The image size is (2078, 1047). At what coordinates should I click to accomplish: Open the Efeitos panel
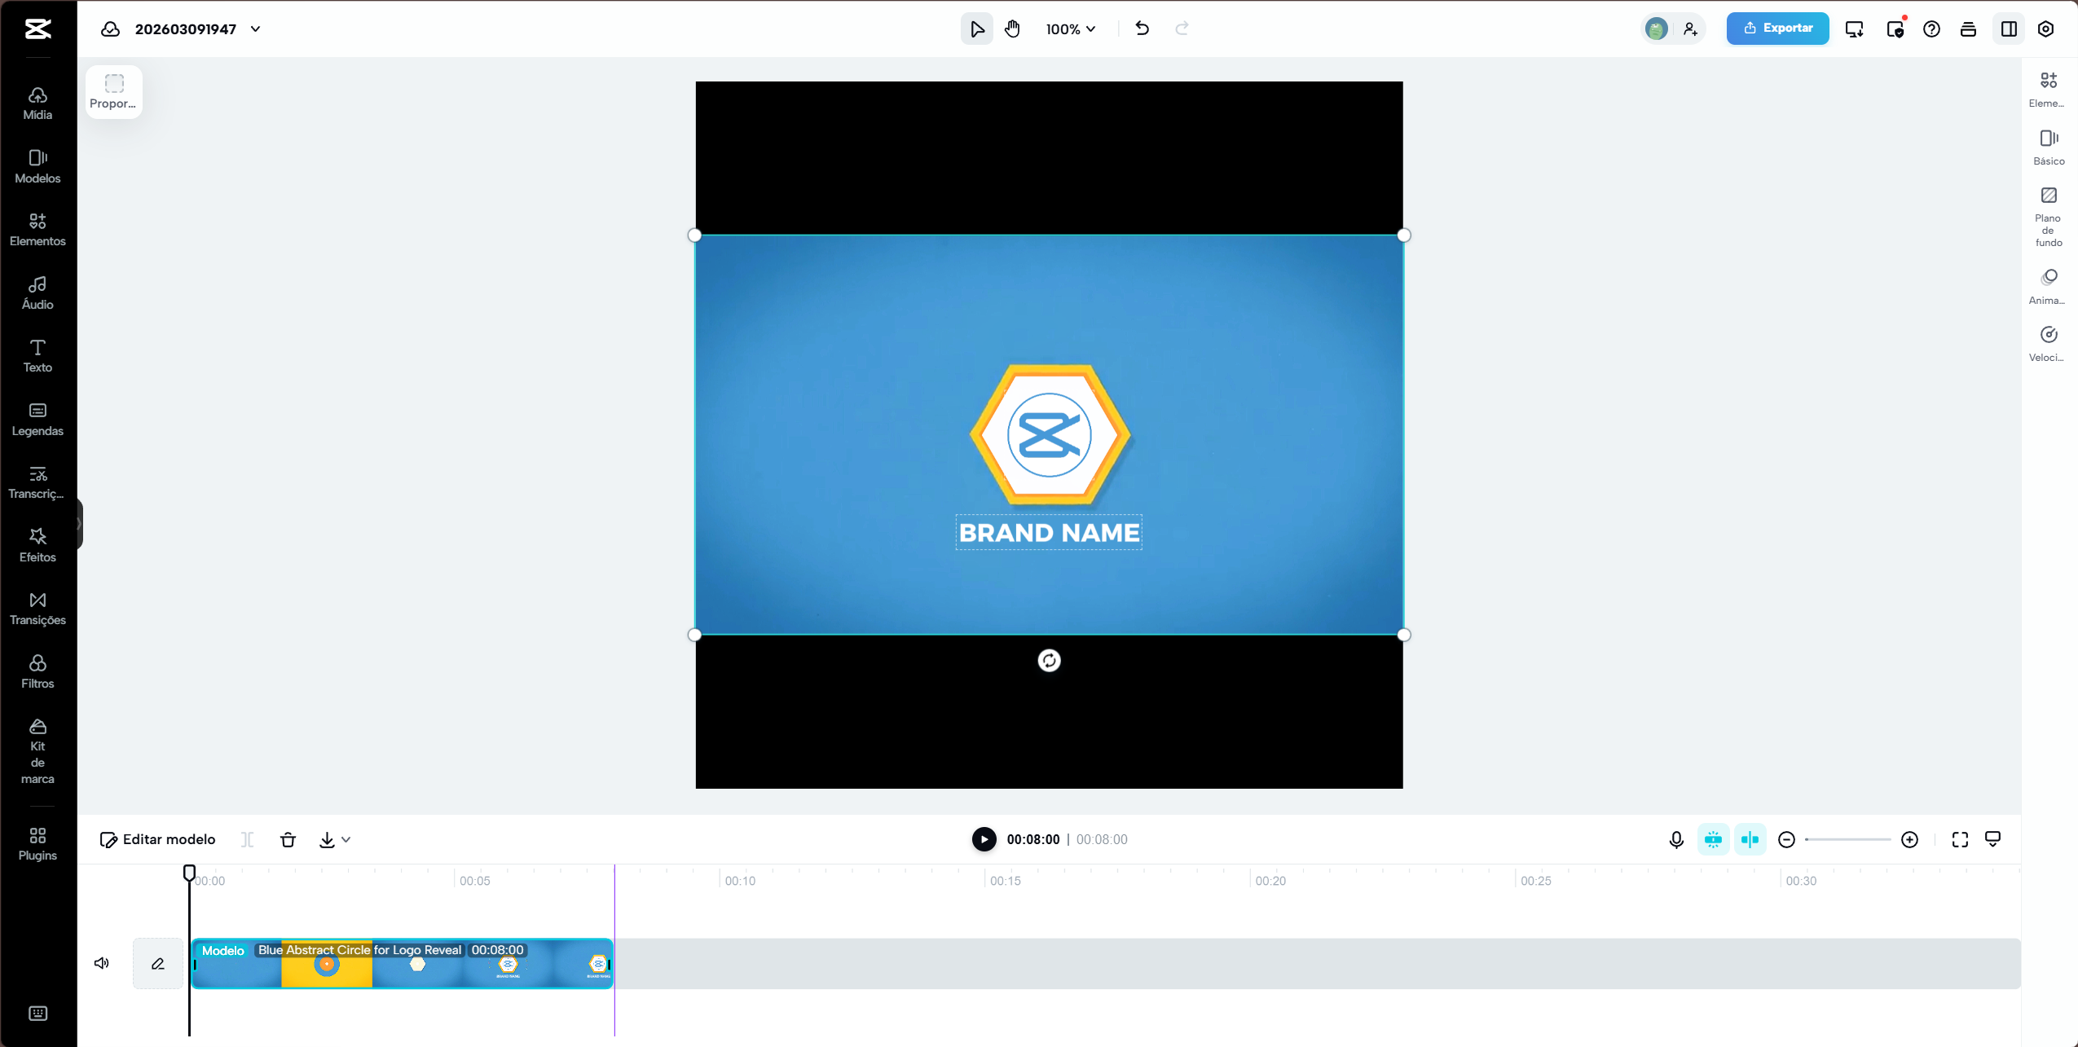37,545
